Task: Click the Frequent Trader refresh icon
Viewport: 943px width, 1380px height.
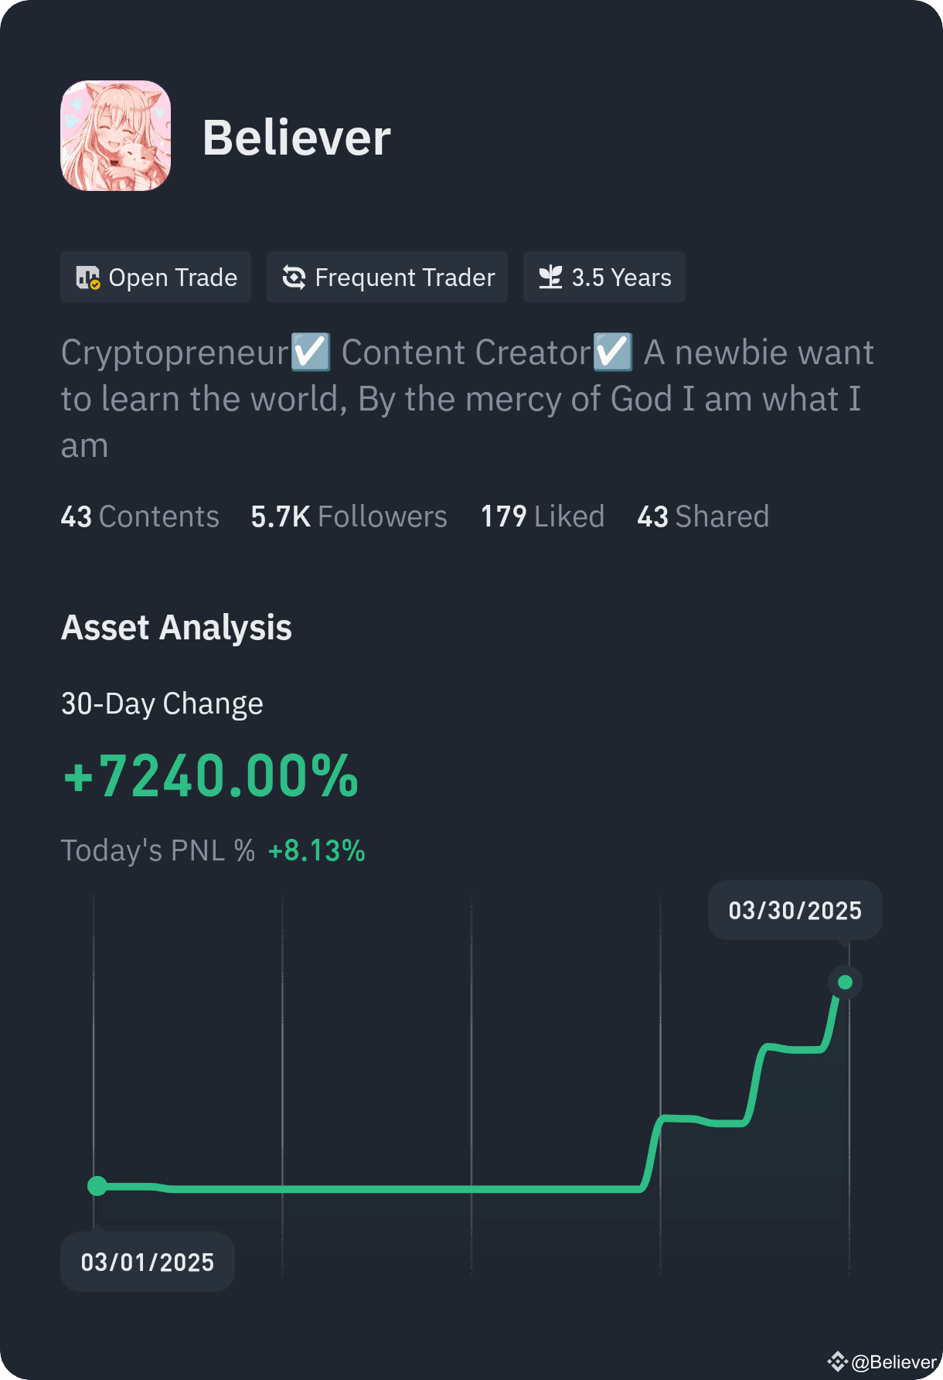Action: click(294, 277)
